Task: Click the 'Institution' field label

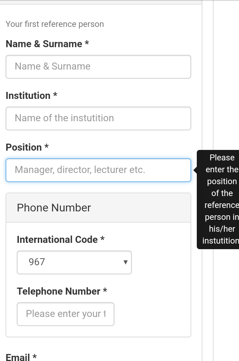Action: [x=28, y=96]
